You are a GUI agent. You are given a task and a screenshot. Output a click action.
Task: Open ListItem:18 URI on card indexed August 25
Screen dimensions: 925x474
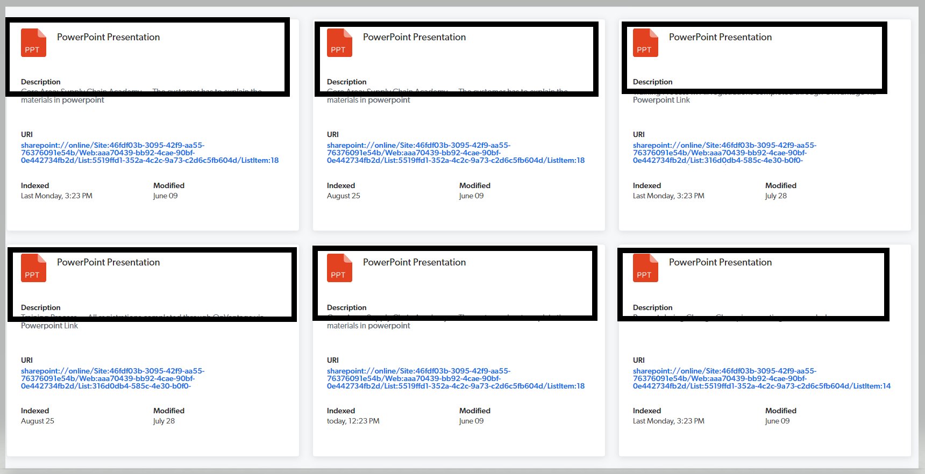455,153
